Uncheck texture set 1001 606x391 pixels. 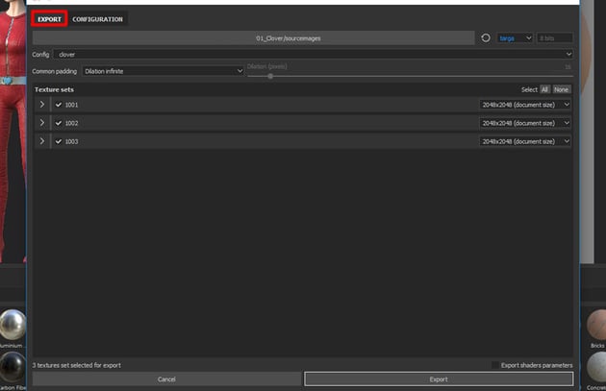59,105
